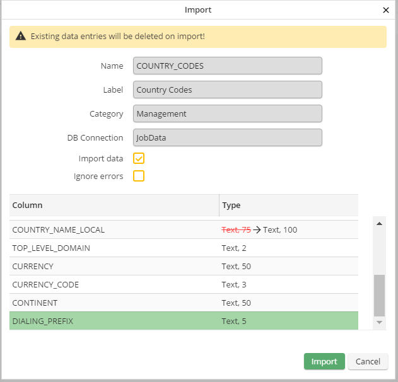Click the column list scrollbar thumb

[x=379, y=296]
